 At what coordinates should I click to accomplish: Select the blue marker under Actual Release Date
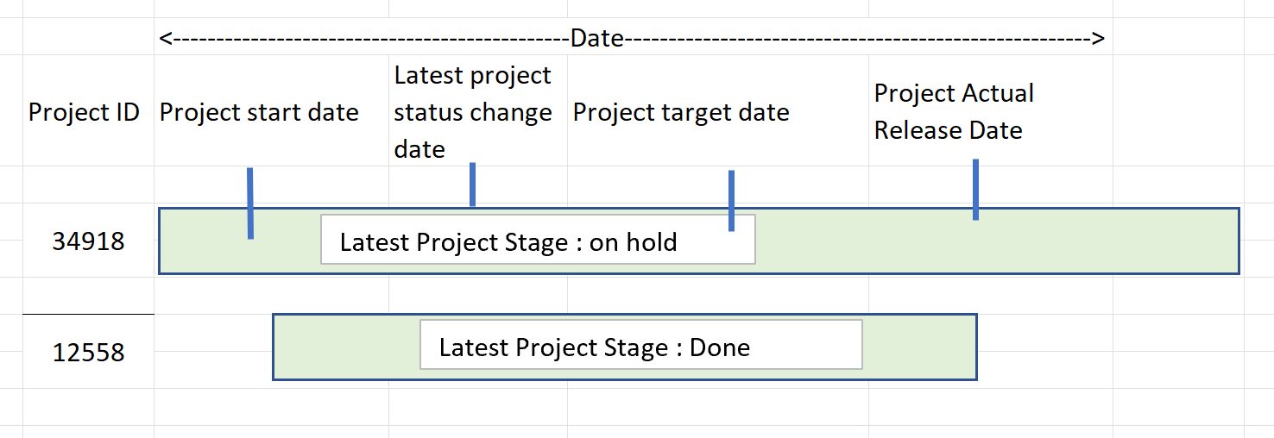tap(975, 190)
